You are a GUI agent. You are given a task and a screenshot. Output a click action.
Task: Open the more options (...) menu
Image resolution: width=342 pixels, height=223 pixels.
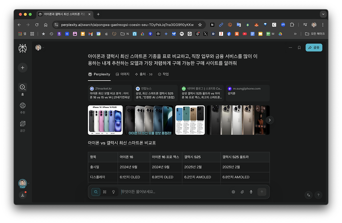(290, 47)
